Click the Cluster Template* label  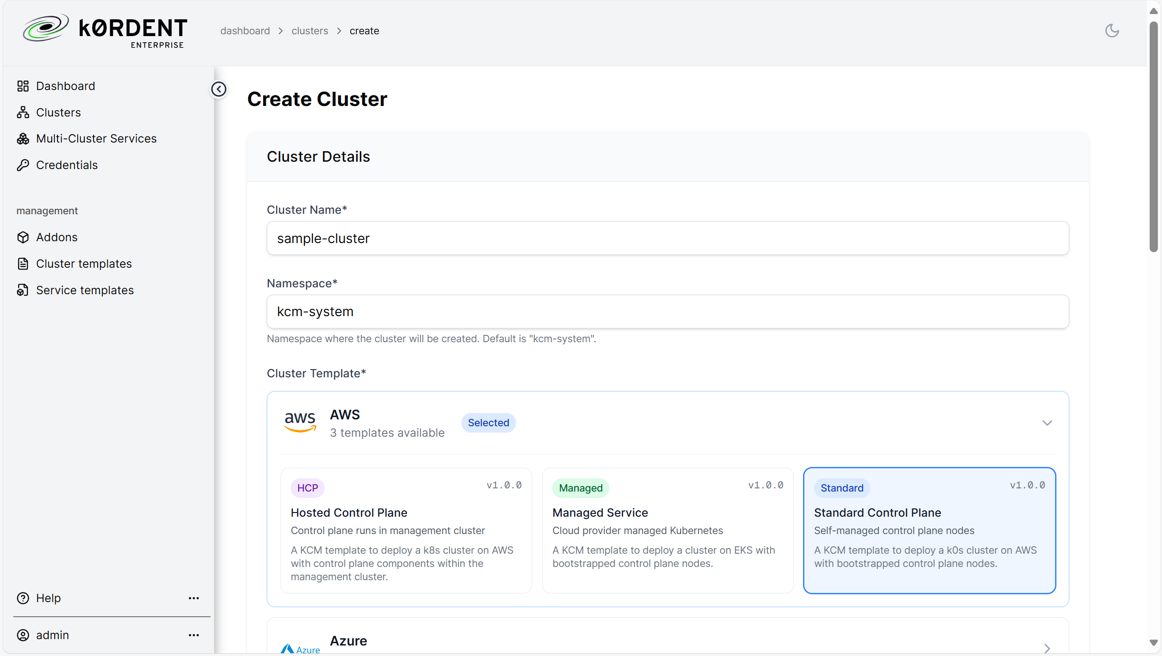[316, 373]
